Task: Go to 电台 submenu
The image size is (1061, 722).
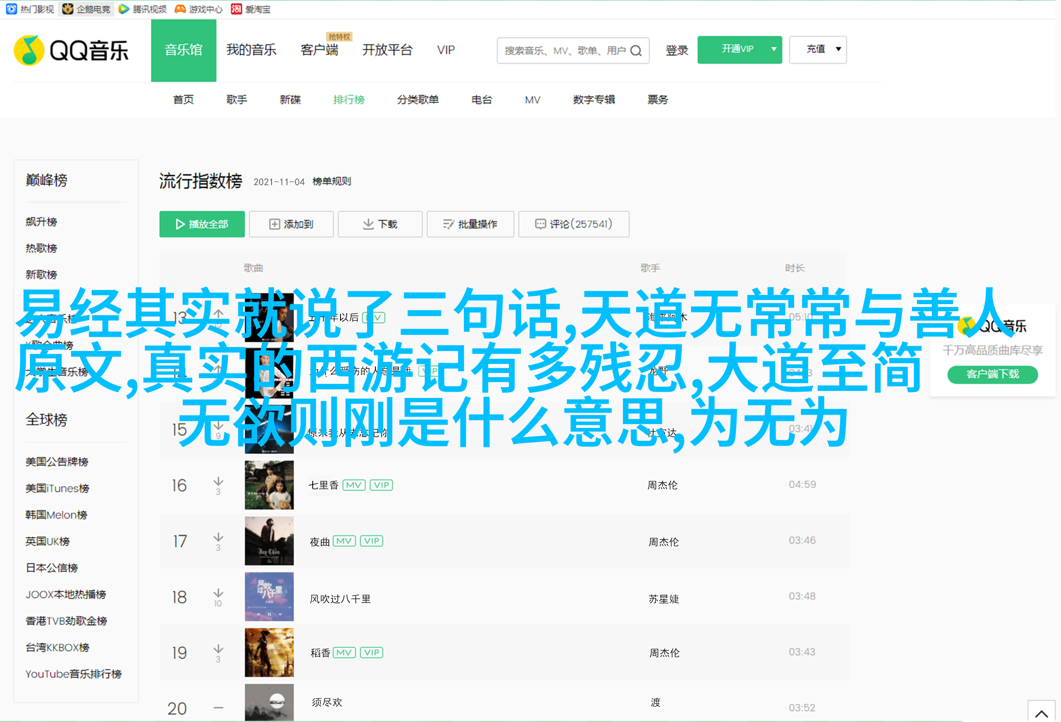Action: coord(482,100)
